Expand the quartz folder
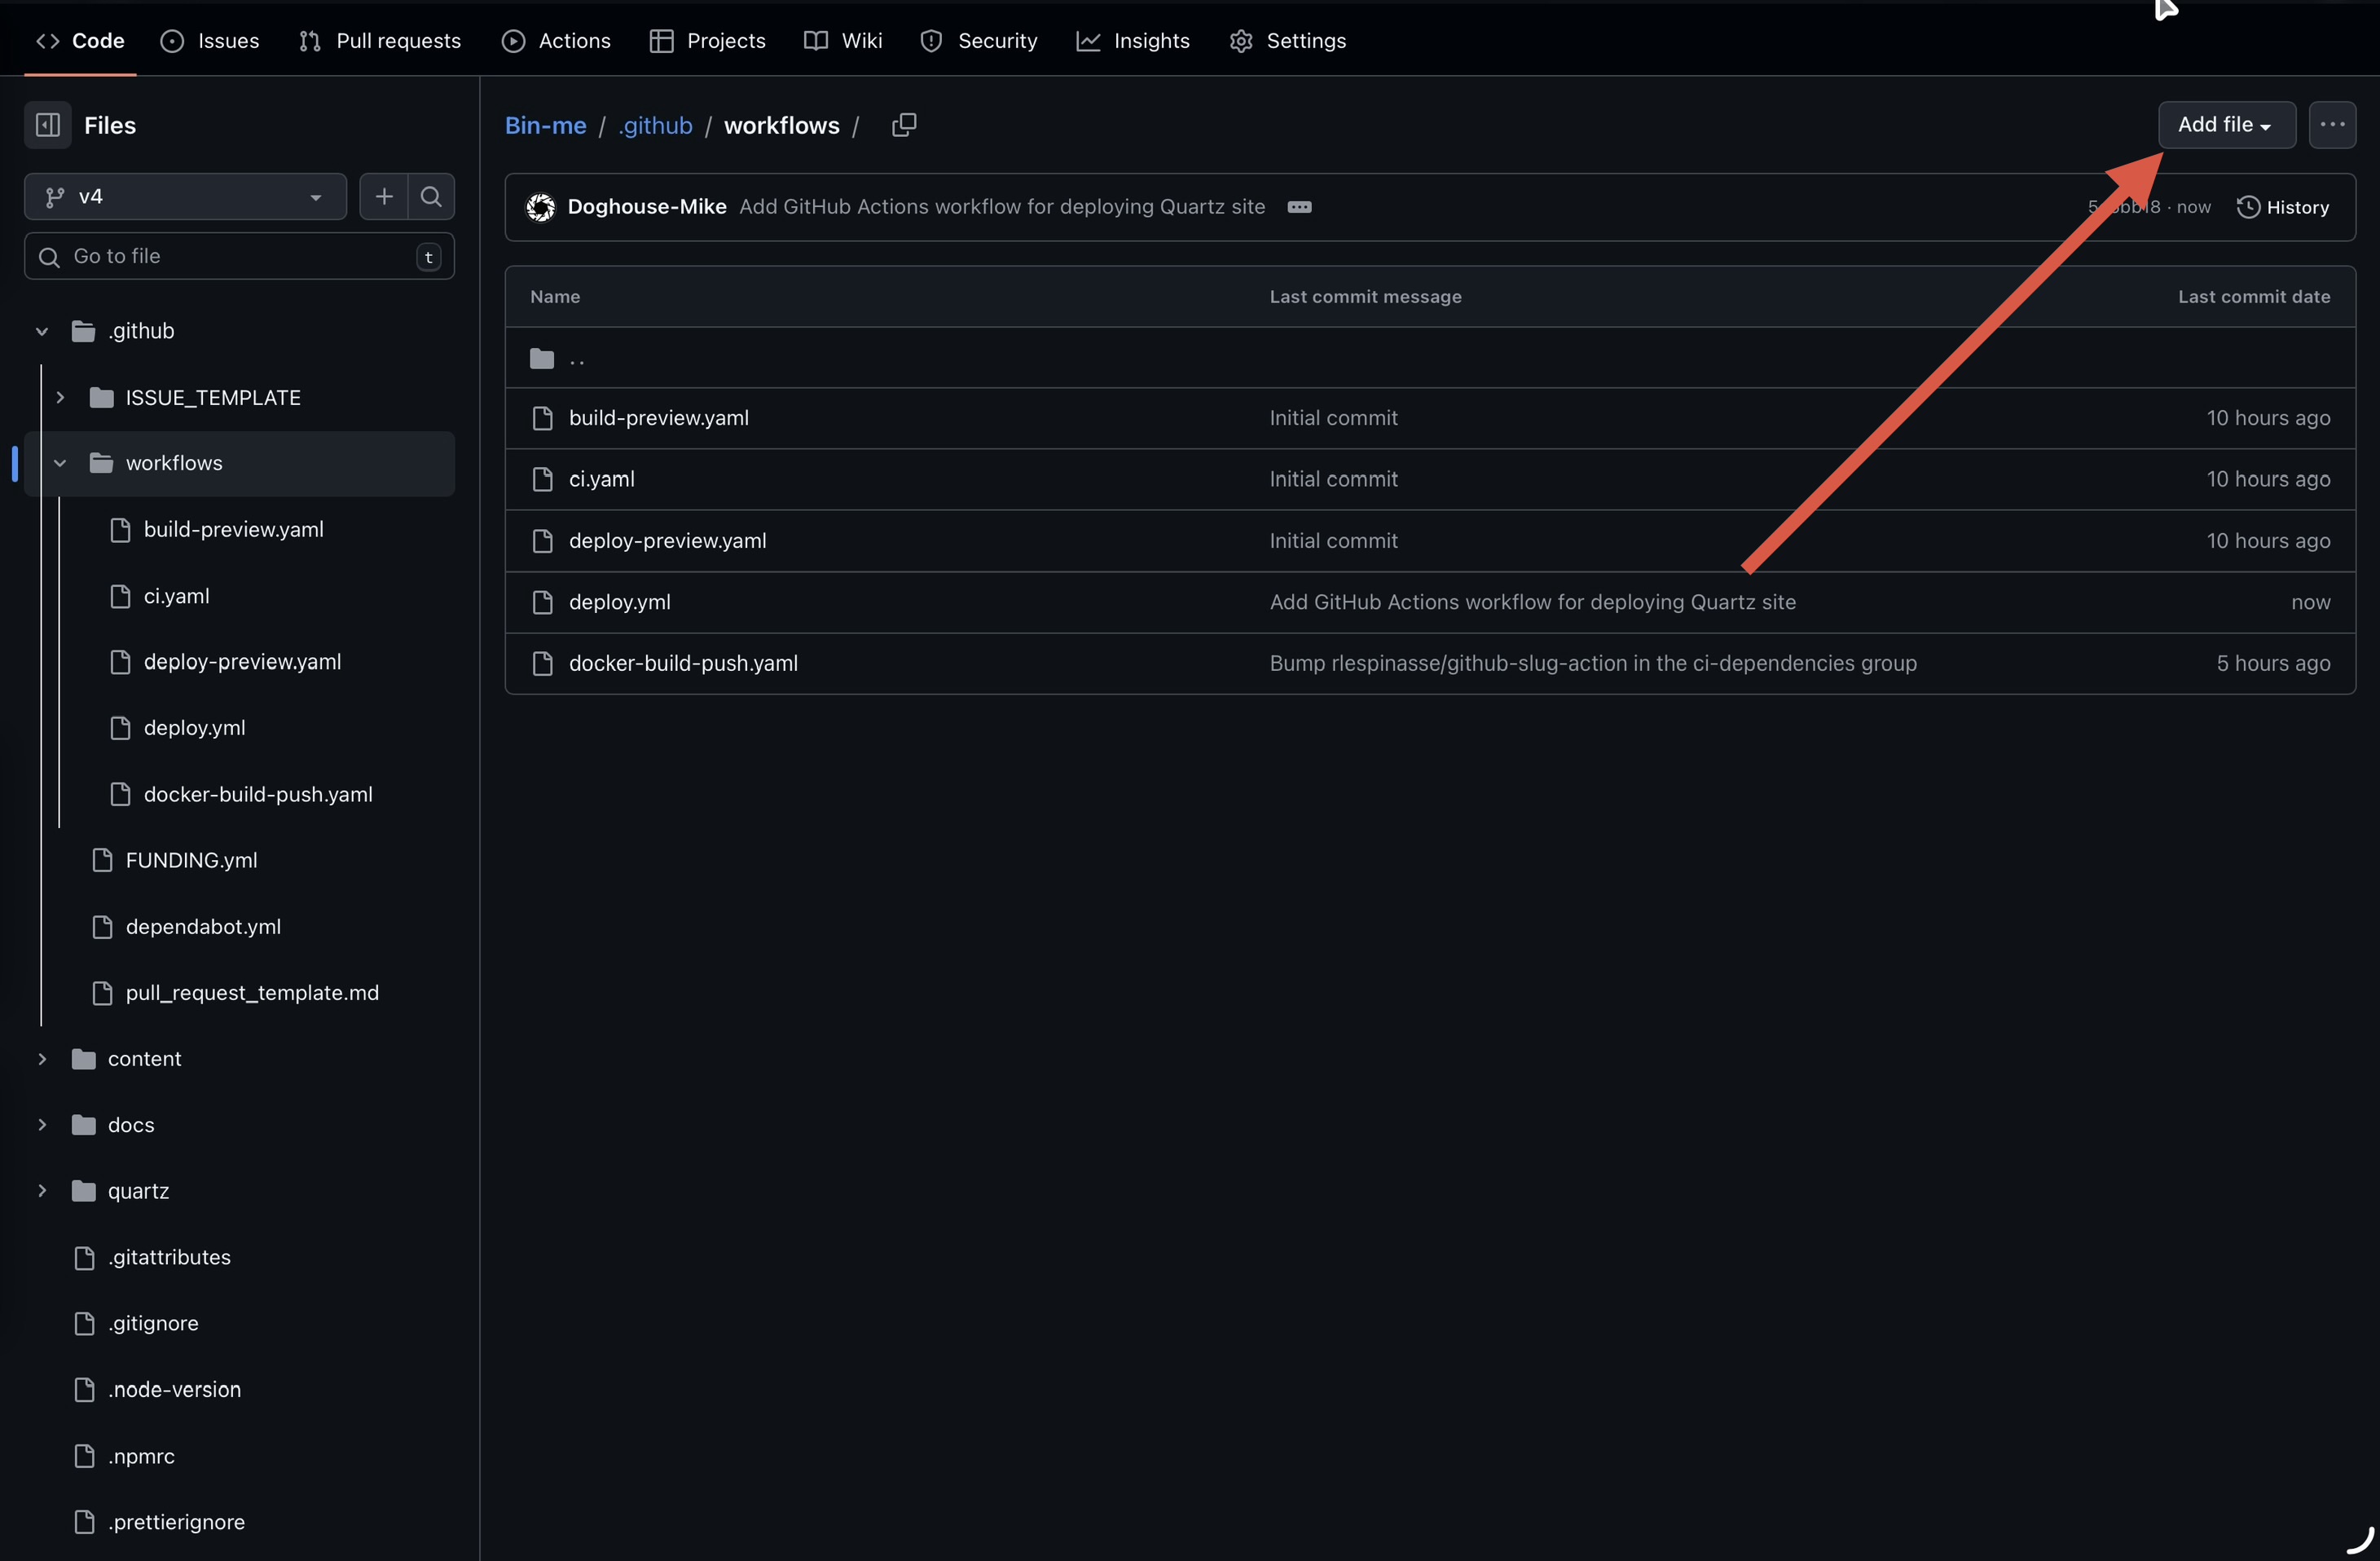Screen dimensions: 2380x1561 point(42,1191)
